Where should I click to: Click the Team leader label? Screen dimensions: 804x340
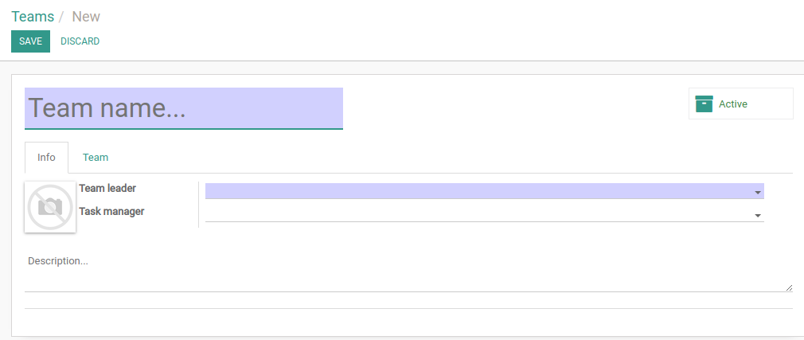(x=107, y=188)
